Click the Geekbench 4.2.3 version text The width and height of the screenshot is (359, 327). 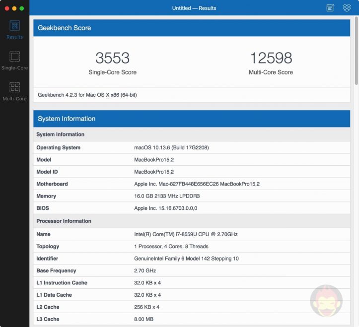pyautogui.click(x=87, y=95)
